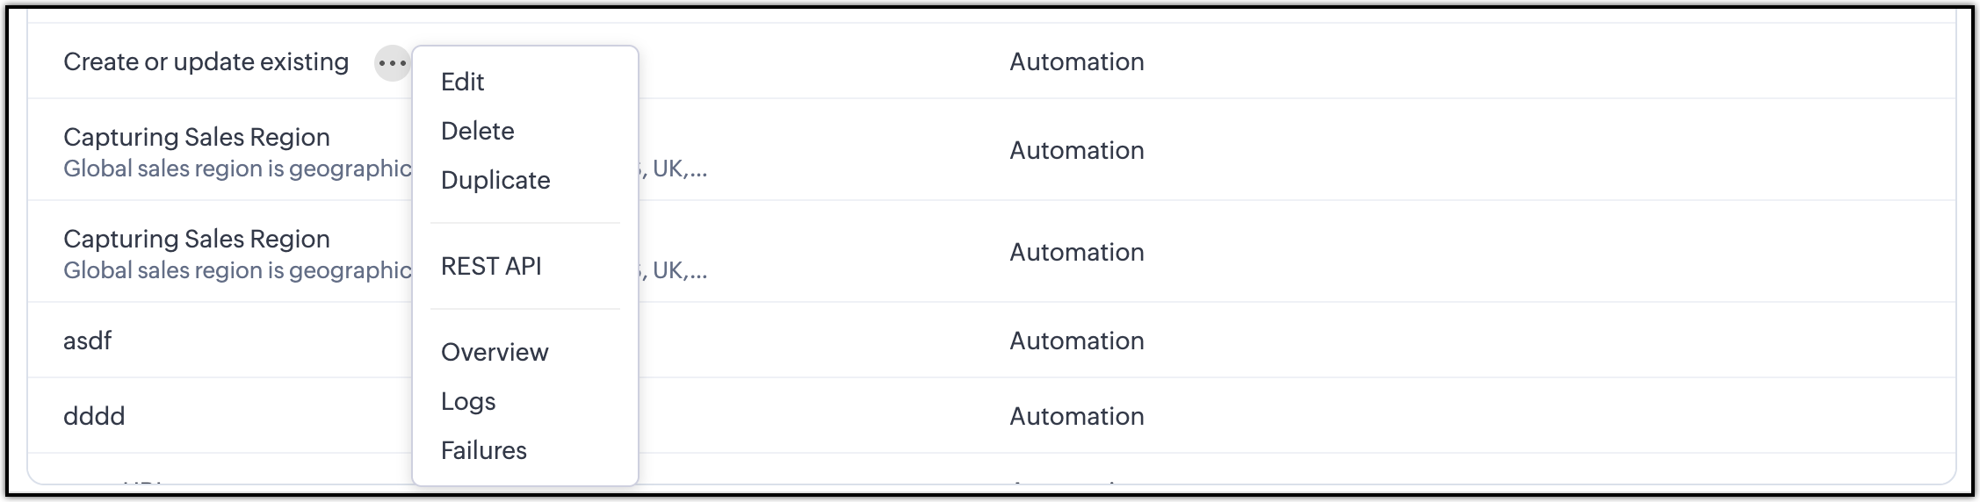Screen dimensions: 1980x502
Task: Click Automation beside the second Capturing Sales Region
Action: coord(1076,252)
